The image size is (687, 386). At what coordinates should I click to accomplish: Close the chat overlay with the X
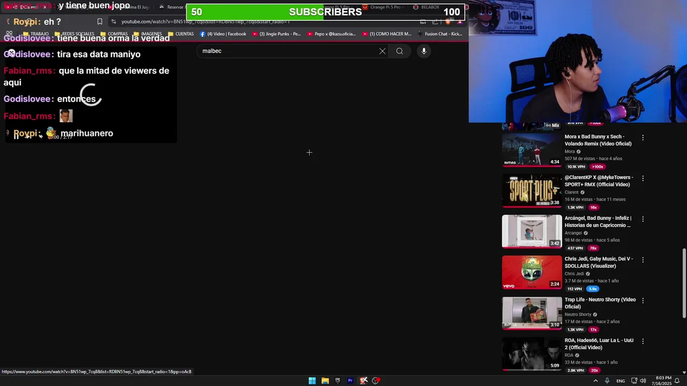[11, 53]
